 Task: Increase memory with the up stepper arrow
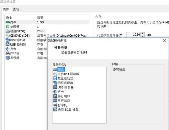pos(142,33)
